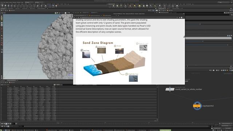Open the Assets menu
The height and width of the screenshot is (131, 233).
pos(11,3)
